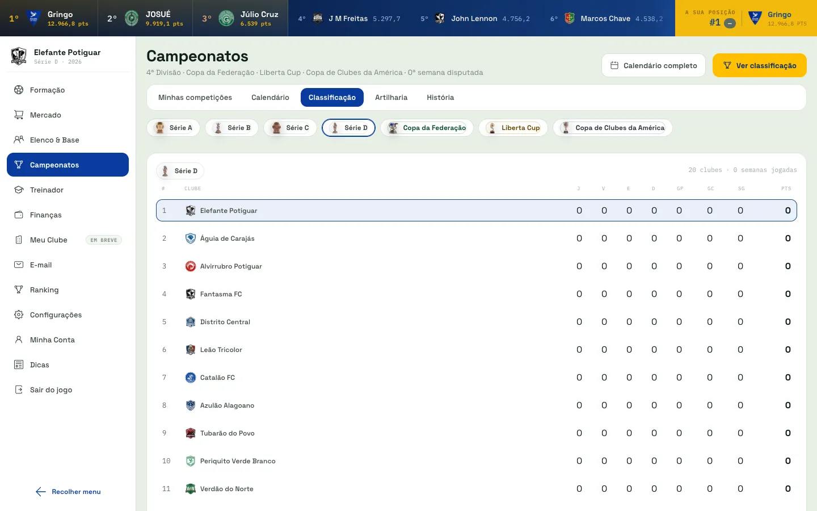Select the Série B filter chip

click(x=231, y=128)
